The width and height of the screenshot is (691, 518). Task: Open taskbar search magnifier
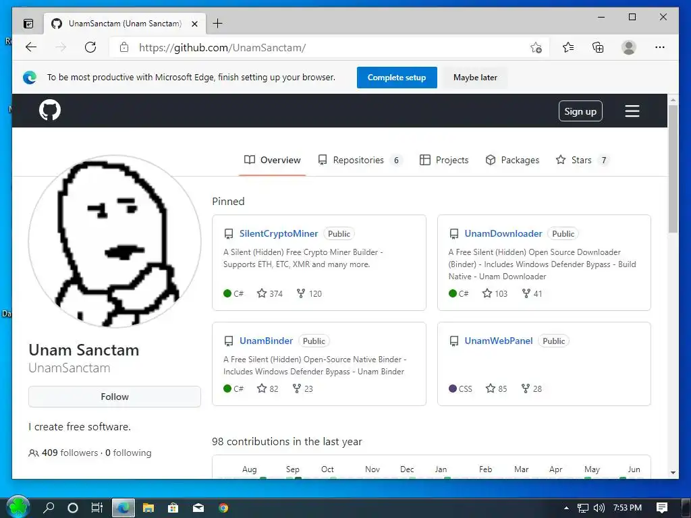49,507
